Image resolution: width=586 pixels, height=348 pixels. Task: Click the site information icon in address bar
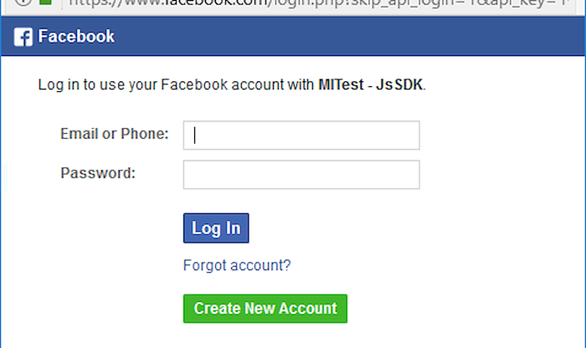point(23,2)
